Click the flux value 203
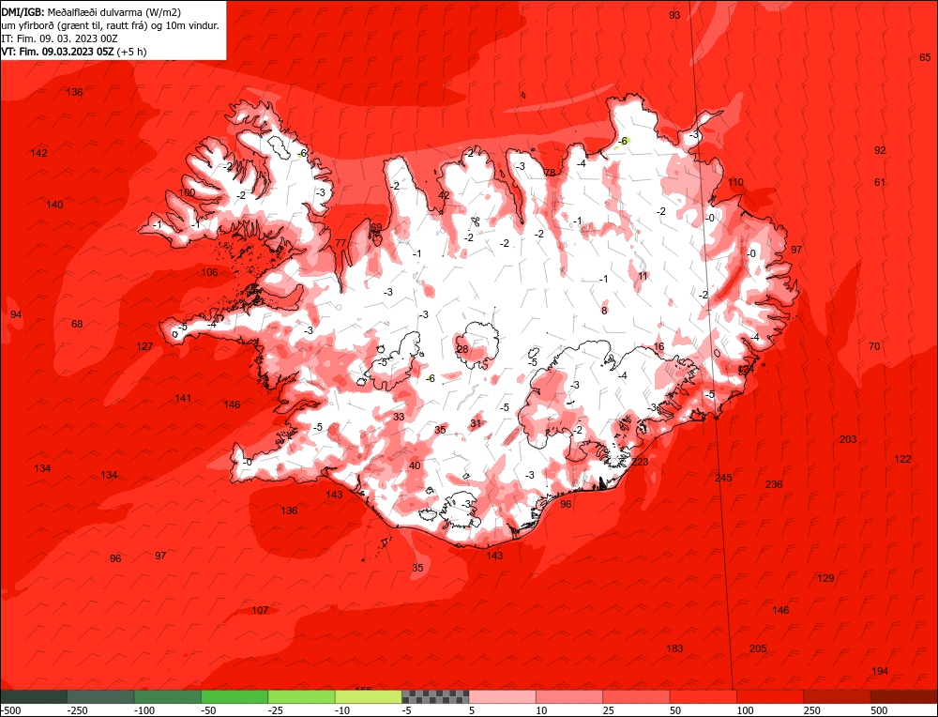Screen dimensions: 938x717 848,439
